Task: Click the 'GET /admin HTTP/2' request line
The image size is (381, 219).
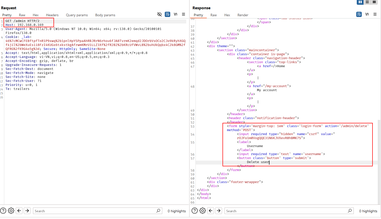Action: click(22, 21)
